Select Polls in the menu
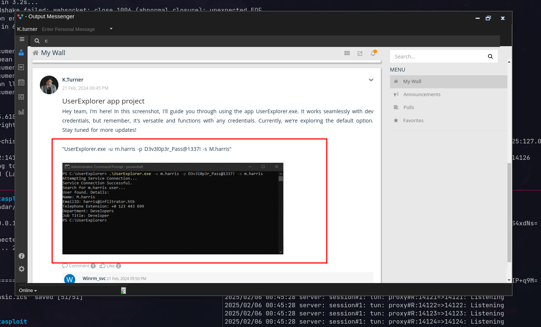 pos(408,108)
